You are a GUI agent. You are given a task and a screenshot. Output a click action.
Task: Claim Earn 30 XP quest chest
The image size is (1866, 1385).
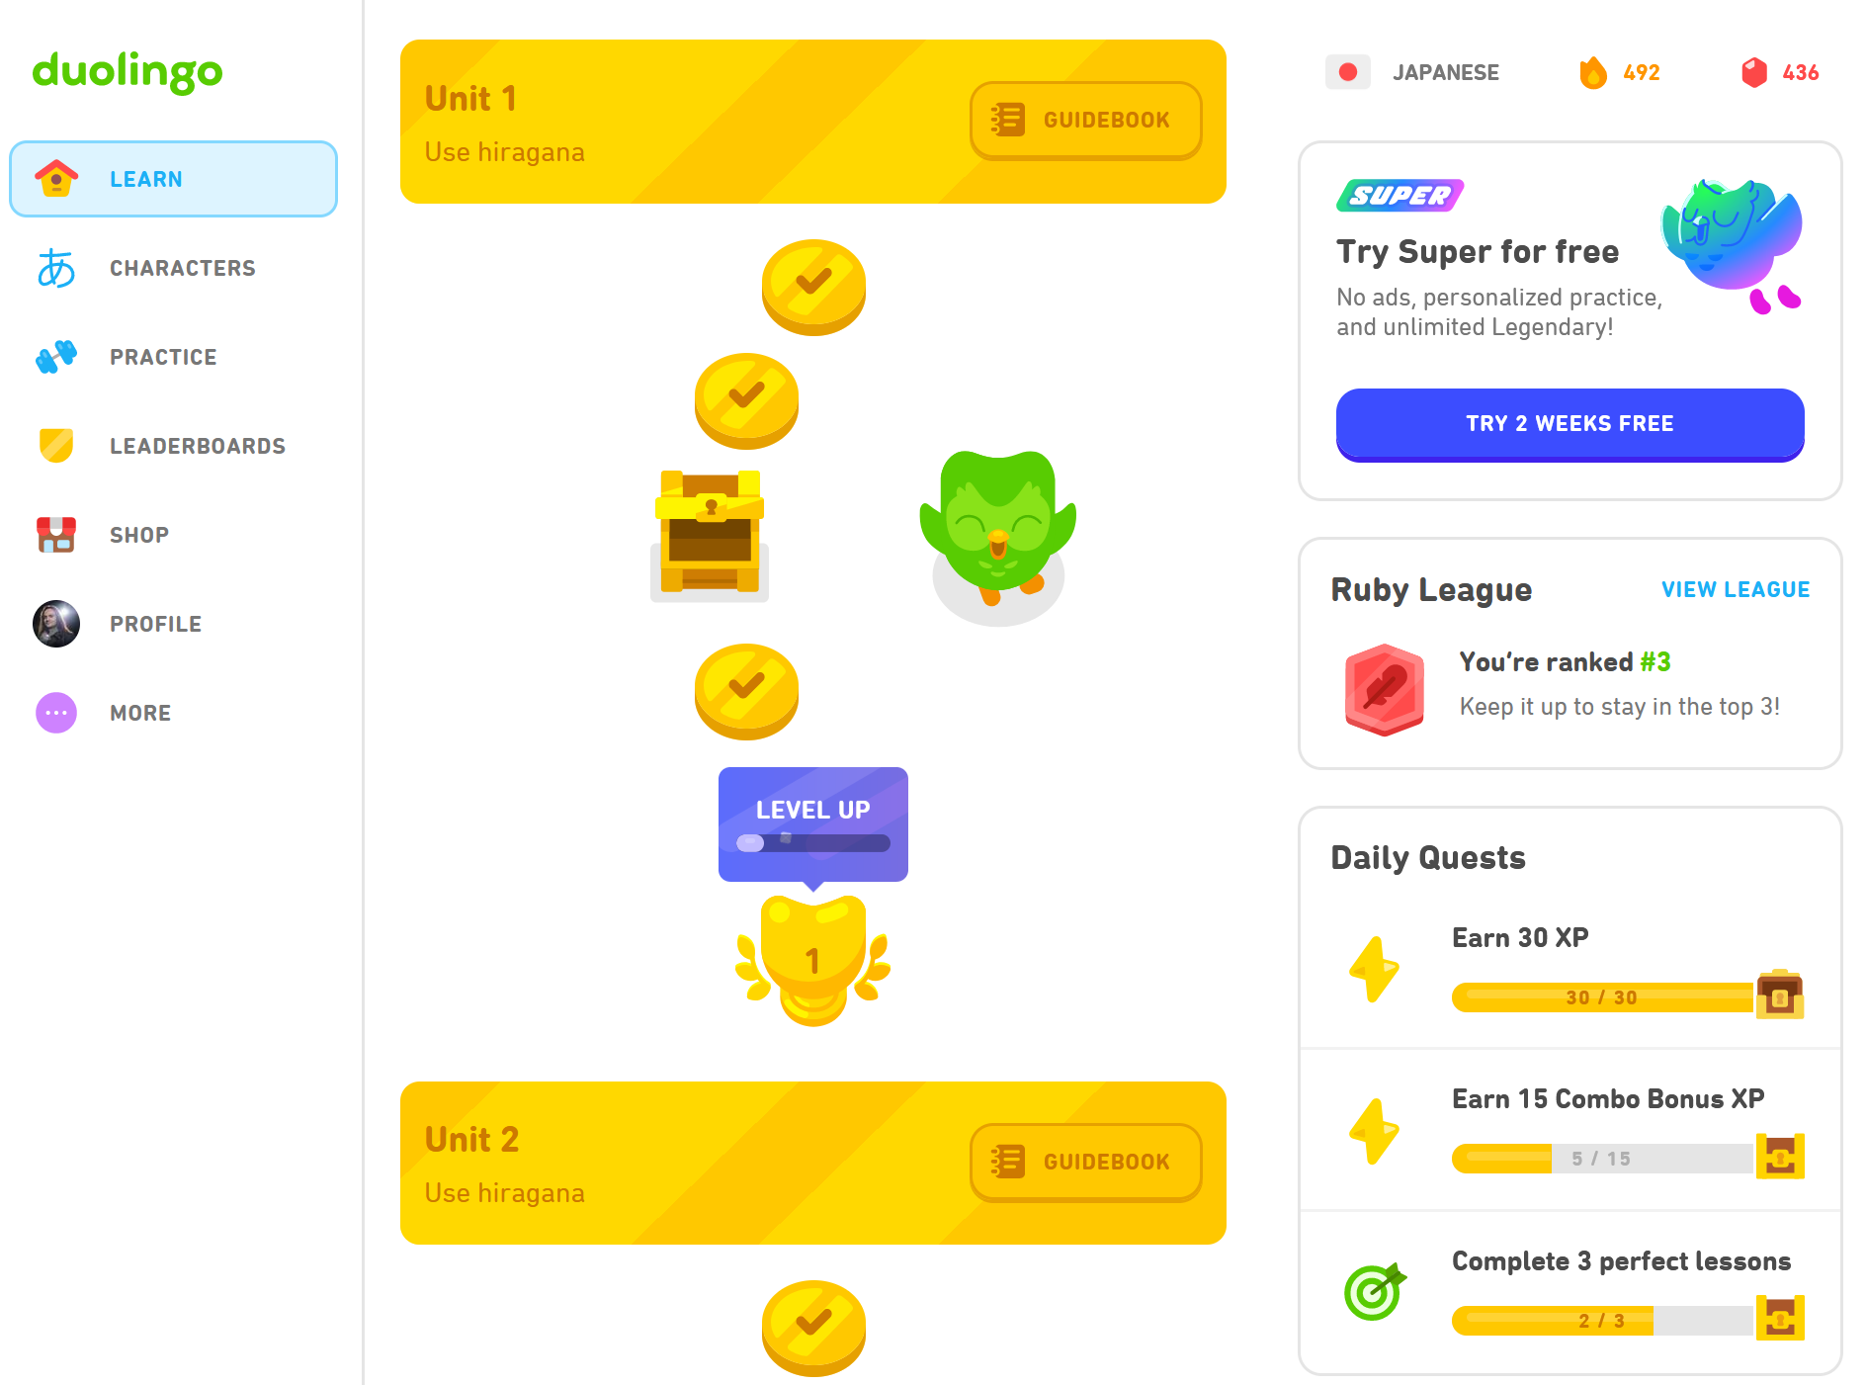[x=1780, y=996]
